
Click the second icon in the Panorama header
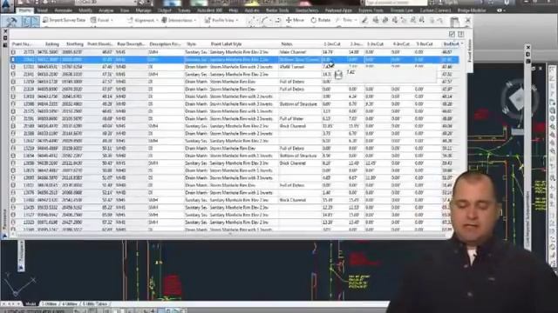pos(461,34)
